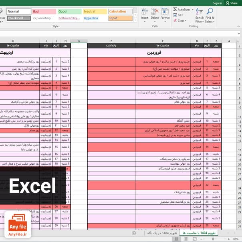The width and height of the screenshot is (242, 242).
Task: Open the Clear dropdown menu
Action: tap(186, 21)
